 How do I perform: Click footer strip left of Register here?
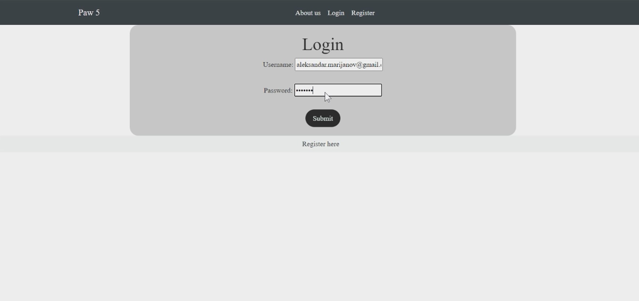click(x=146, y=144)
